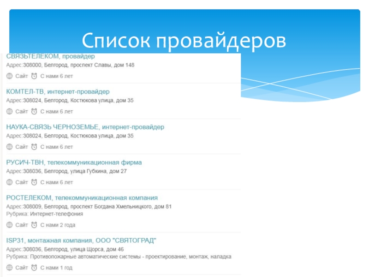The width and height of the screenshot is (369, 277).
Task: Open the РОСТЕЛЕКОМ, телекоммуникационная компания link
Action: 82,198
